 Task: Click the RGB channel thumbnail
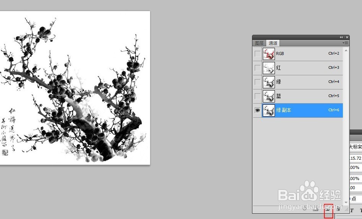(269, 54)
